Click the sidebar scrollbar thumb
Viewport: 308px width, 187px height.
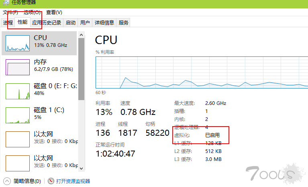click(x=82, y=69)
